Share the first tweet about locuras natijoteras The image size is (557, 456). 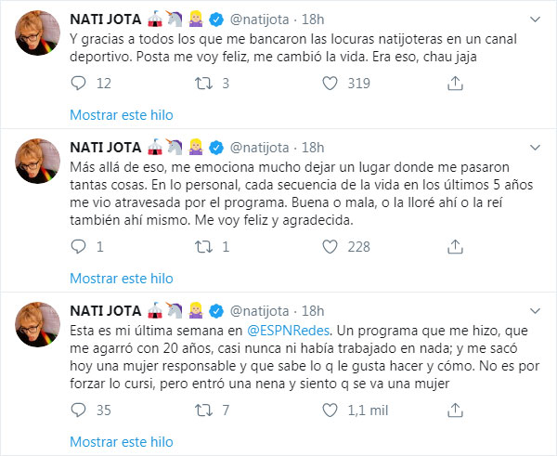point(454,85)
